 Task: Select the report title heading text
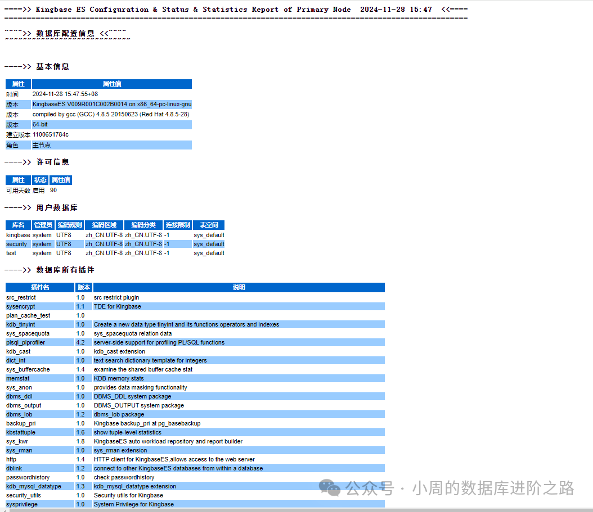[236, 10]
